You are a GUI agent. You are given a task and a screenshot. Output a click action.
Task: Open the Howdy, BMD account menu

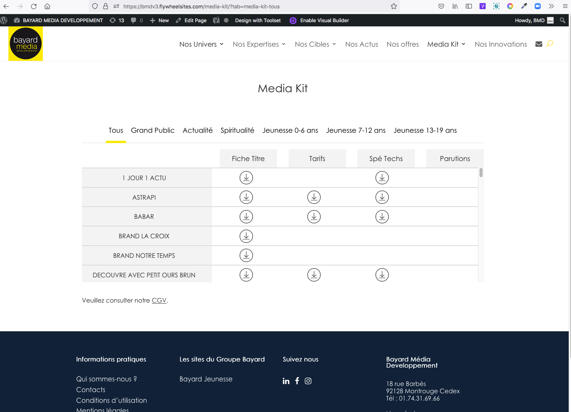pyautogui.click(x=534, y=20)
